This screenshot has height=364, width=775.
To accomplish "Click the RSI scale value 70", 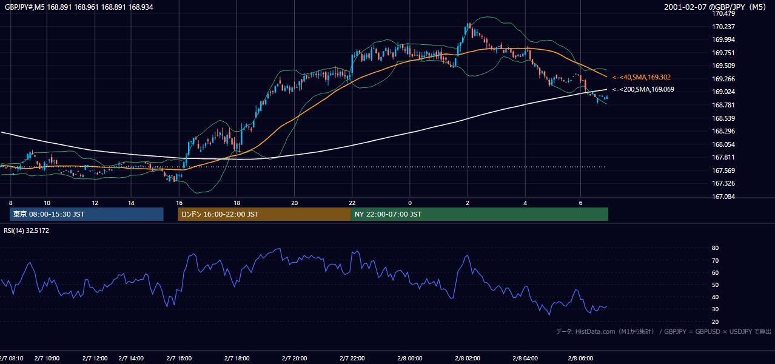I will pyautogui.click(x=716, y=260).
